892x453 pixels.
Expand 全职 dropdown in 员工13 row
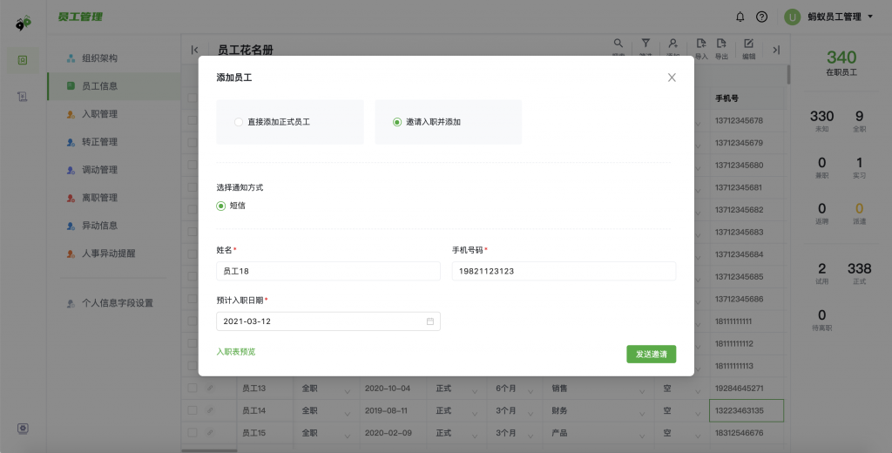pos(347,389)
